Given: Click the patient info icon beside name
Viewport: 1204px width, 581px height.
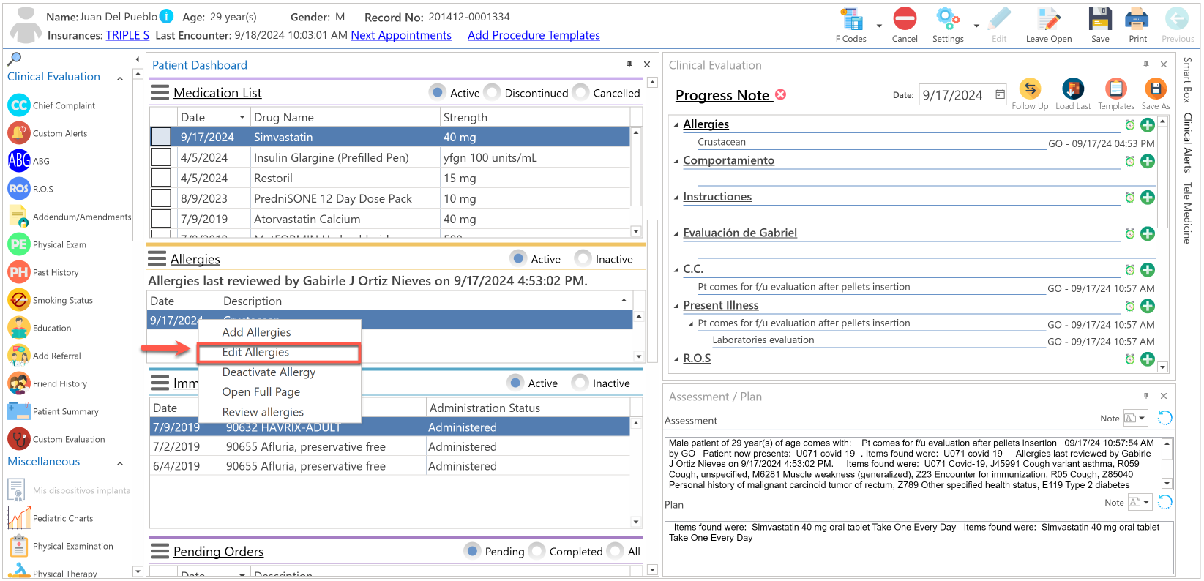Looking at the screenshot, I should tap(167, 16).
